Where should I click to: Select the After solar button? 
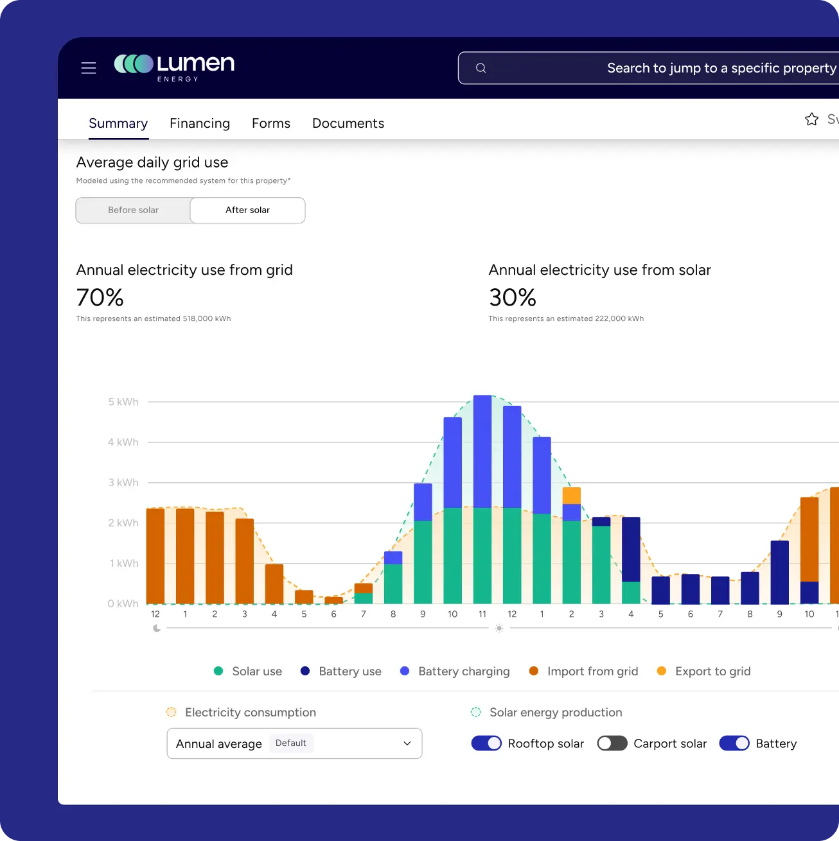point(247,210)
